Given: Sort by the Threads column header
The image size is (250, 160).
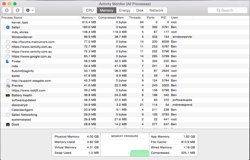Looking at the screenshot, I should coord(136,18).
